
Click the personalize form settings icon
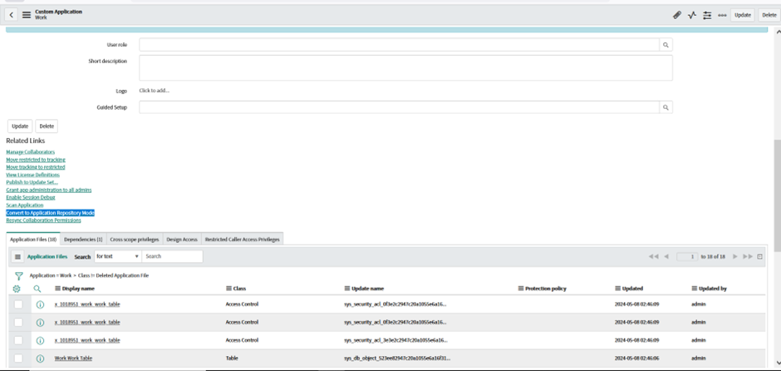click(707, 15)
